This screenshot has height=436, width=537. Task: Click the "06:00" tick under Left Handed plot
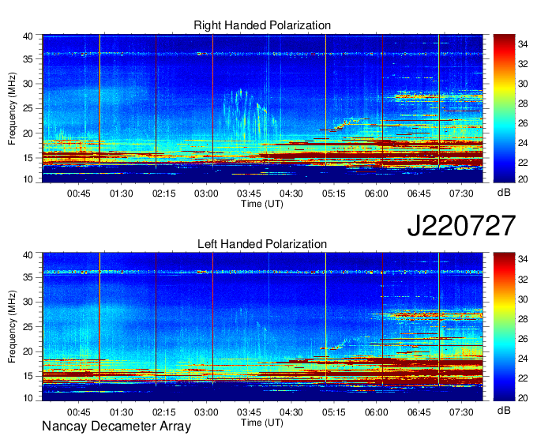tap(376, 412)
